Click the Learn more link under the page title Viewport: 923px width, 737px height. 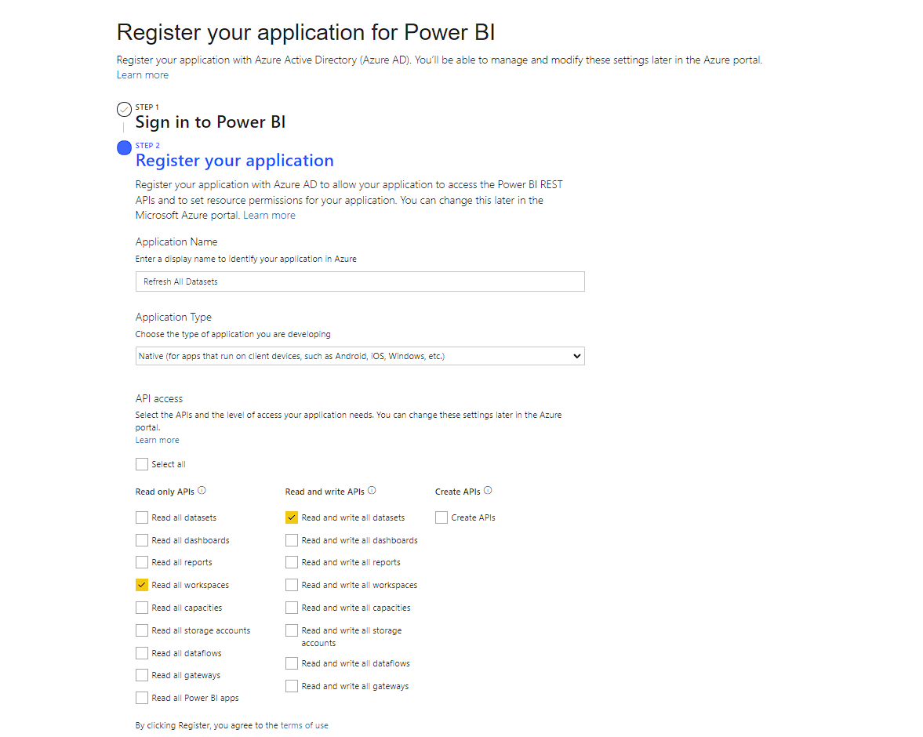point(142,74)
